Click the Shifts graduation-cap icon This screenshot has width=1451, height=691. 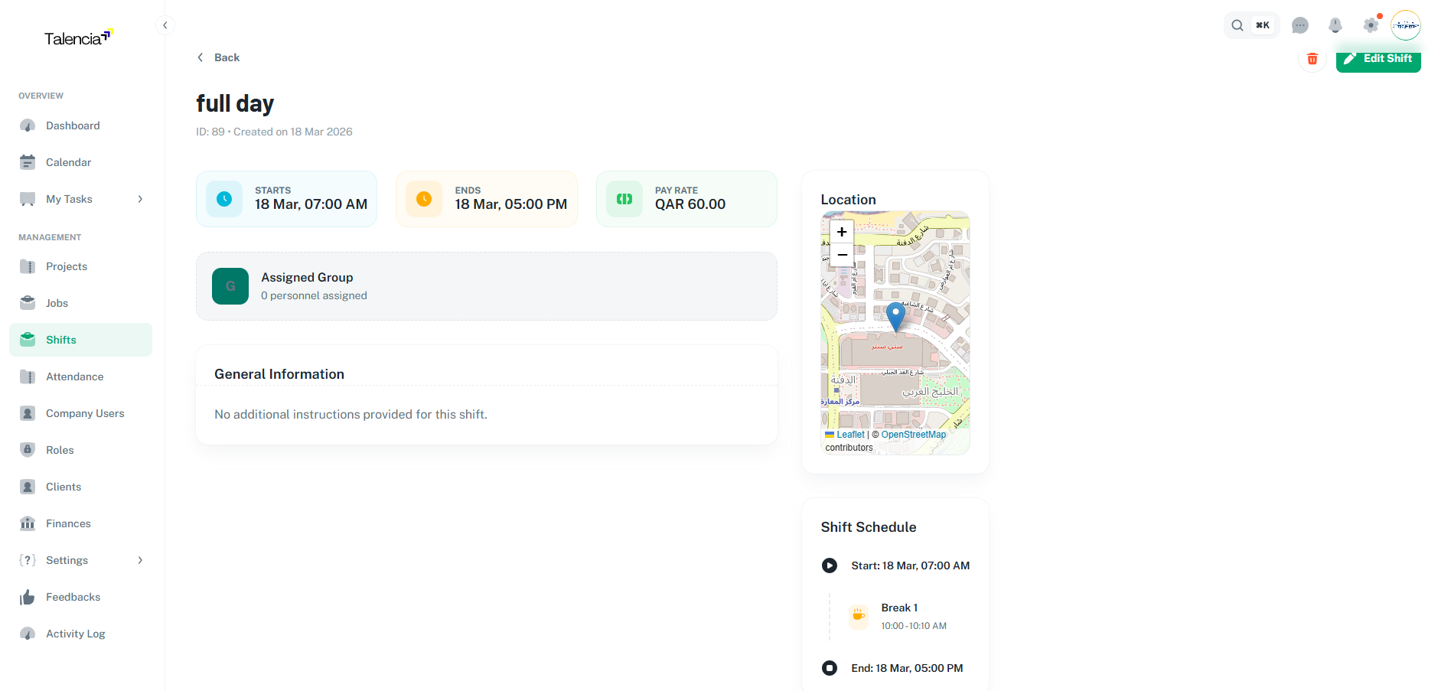click(x=28, y=339)
